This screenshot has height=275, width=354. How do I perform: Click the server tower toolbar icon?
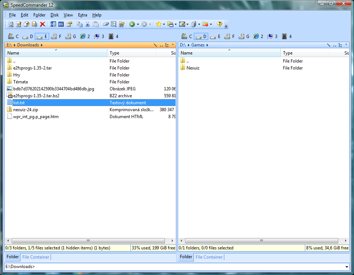[x=194, y=24]
